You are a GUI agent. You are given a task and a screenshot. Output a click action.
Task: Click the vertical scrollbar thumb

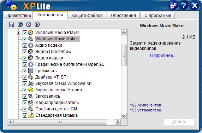pyautogui.click(x=124, y=55)
